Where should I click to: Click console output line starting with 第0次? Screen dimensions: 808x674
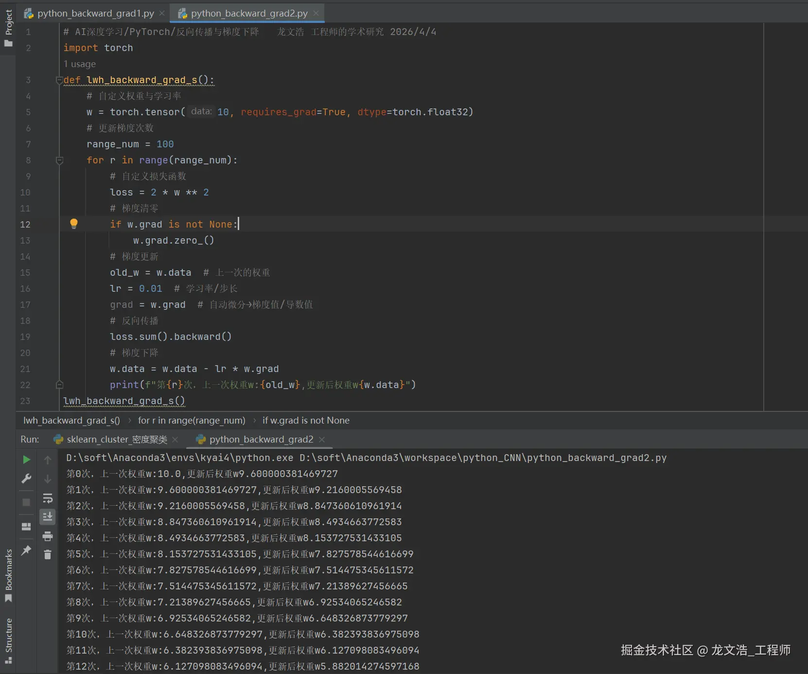202,474
